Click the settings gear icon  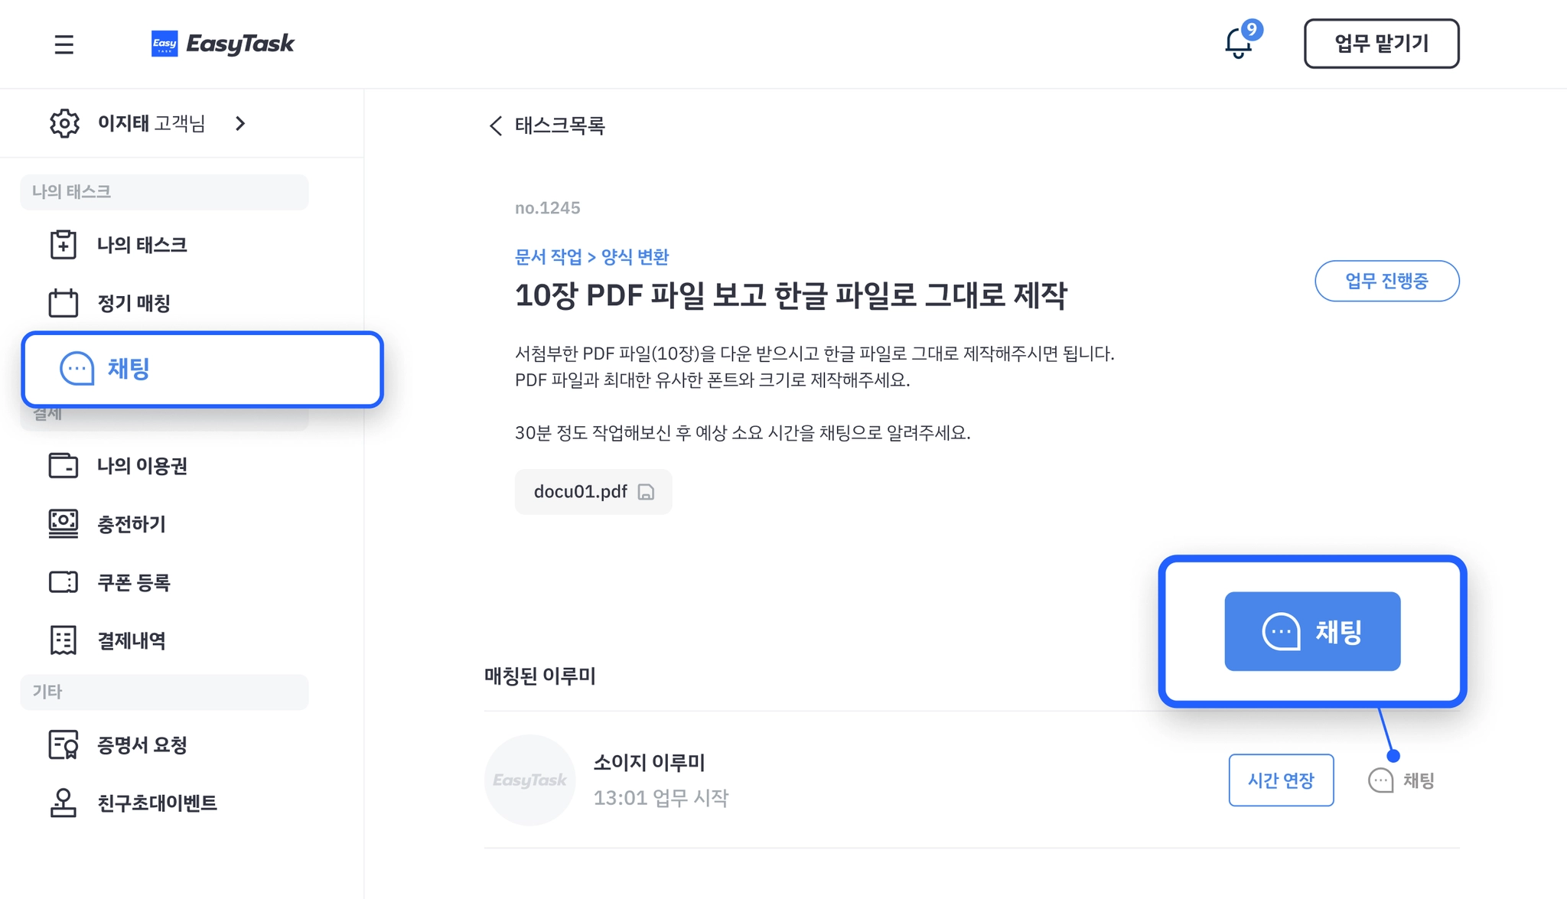tap(64, 123)
